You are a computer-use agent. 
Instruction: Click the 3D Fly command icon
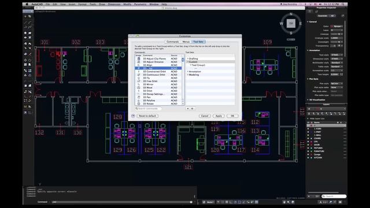(139, 78)
